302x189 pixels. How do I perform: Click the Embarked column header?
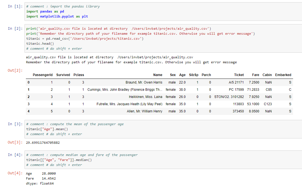pyautogui.click(x=283, y=75)
